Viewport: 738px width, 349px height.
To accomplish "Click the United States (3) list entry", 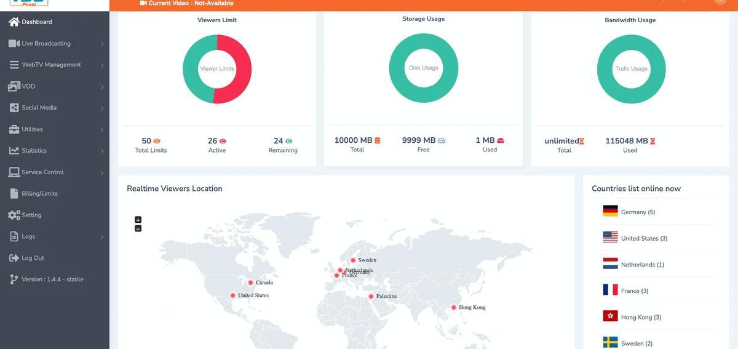I will (x=644, y=239).
